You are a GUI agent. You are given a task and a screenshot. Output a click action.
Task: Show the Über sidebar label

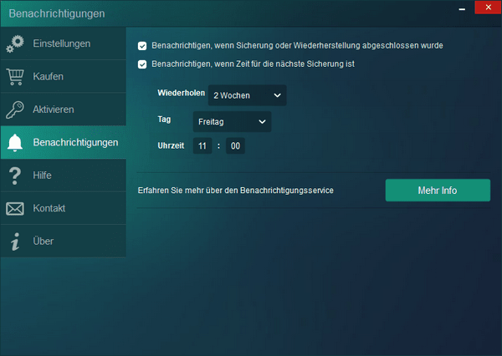[44, 241]
